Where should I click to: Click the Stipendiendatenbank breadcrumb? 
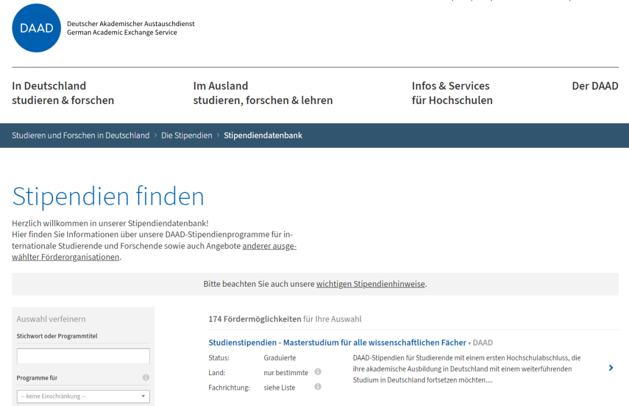tap(263, 136)
